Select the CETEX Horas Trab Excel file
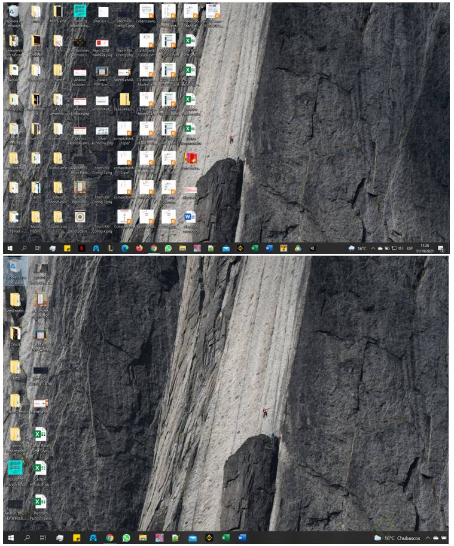This screenshot has height=546, width=454. click(x=40, y=474)
